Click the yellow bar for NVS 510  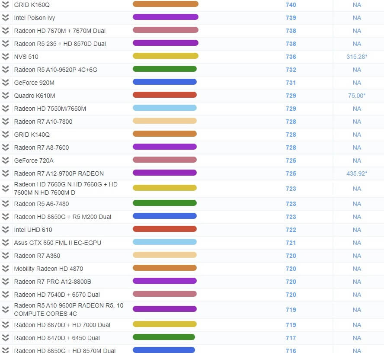point(166,56)
